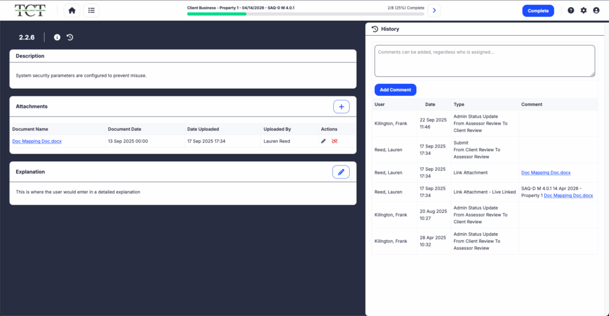Open the user account profile icon

coord(596,10)
